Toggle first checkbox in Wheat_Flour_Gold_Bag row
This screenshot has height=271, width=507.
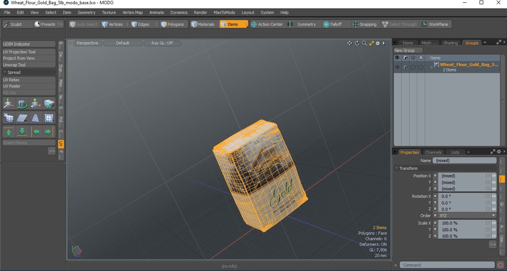point(413,67)
